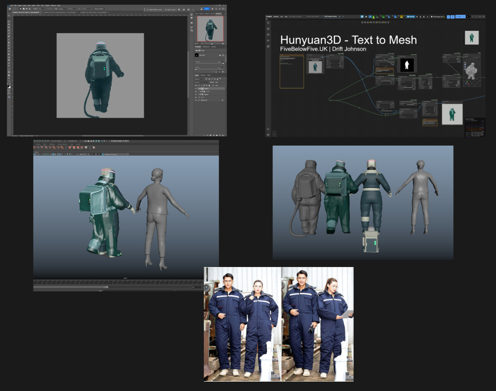Select the Clone Stamp tool in Photoshop

pos(9,42)
